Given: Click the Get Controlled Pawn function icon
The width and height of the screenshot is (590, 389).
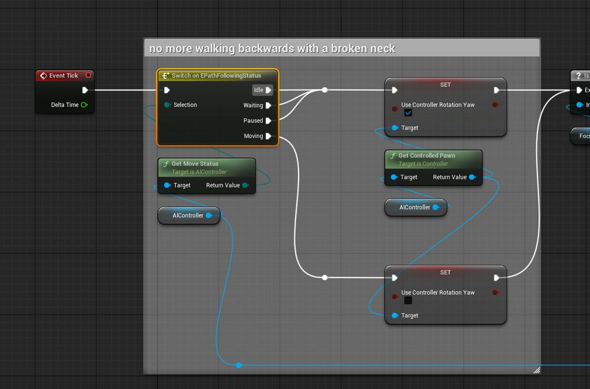Looking at the screenshot, I should pos(393,155).
